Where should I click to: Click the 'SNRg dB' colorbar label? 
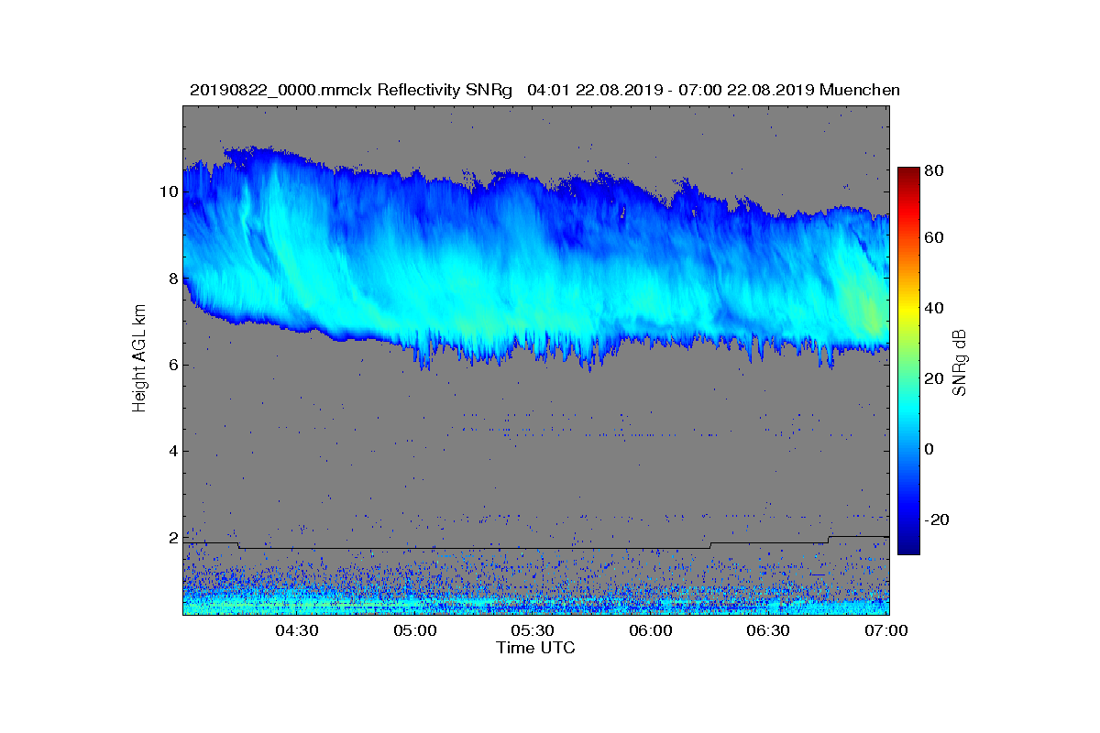point(960,362)
